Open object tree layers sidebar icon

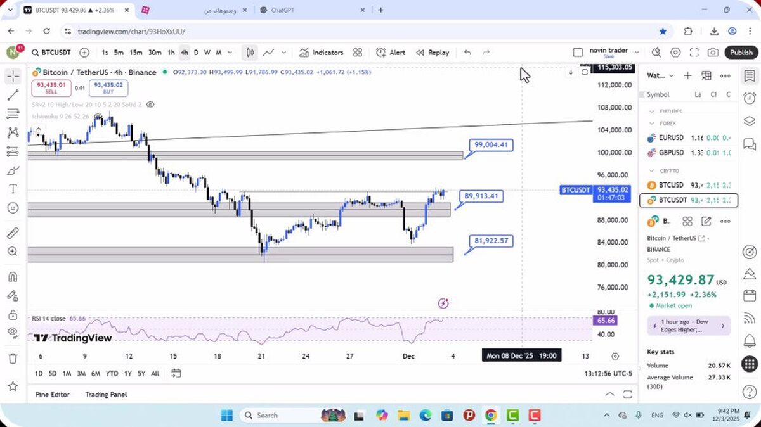pos(749,121)
